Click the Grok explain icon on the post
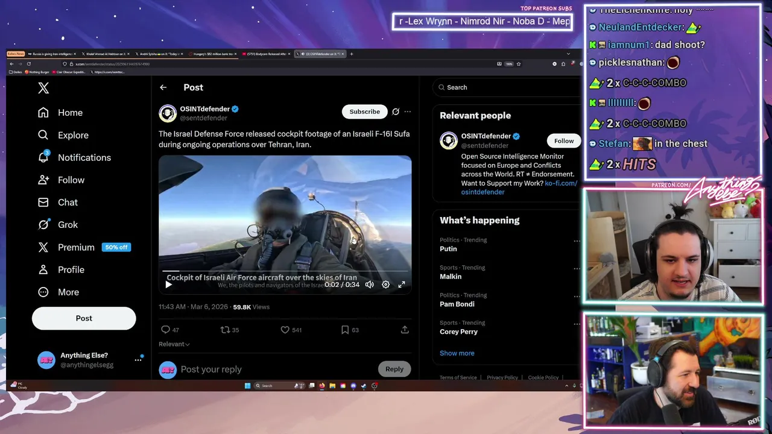 click(396, 112)
